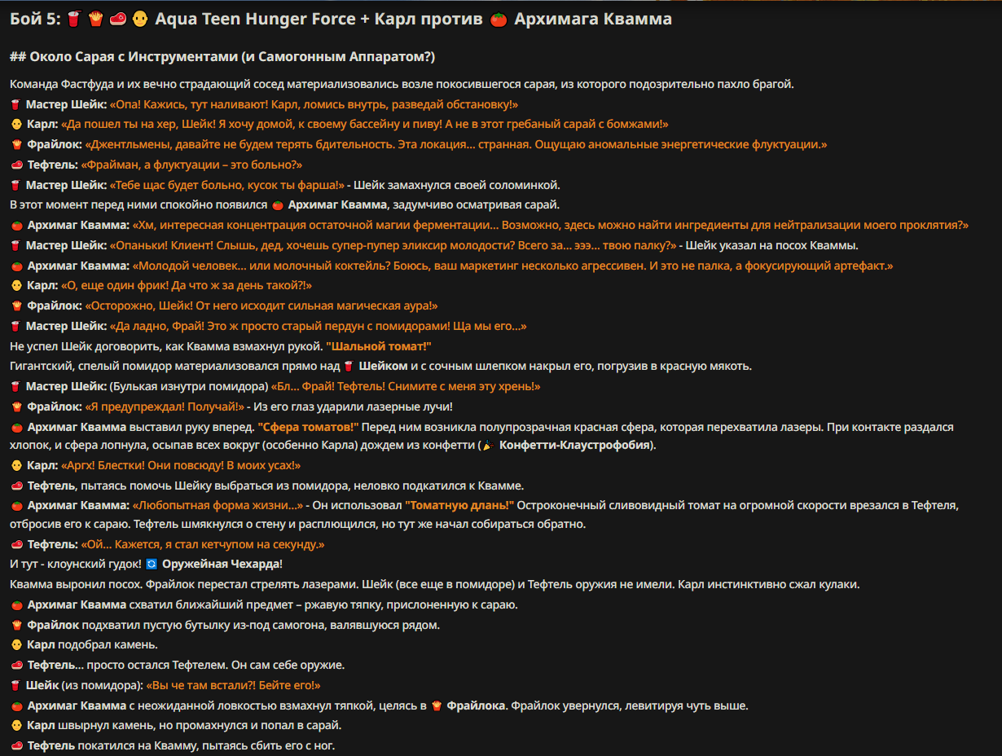Viewport: 1002px width, 756px height.
Task: Click the quote "«Осторожно, Шейк! От него исходит сильная магическая аура!»"
Action: (261, 306)
